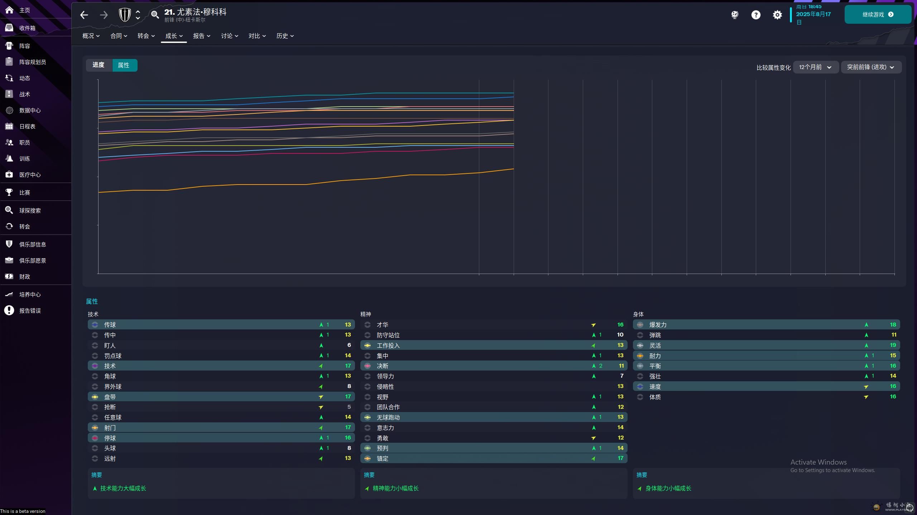
Task: Open 转会 transfers icon in sidebar
Action: [9, 226]
